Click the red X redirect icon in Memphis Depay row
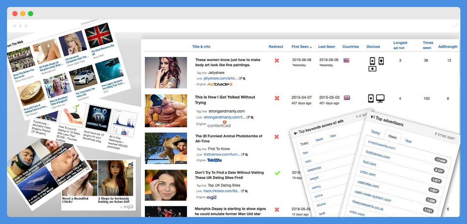 (x=277, y=210)
